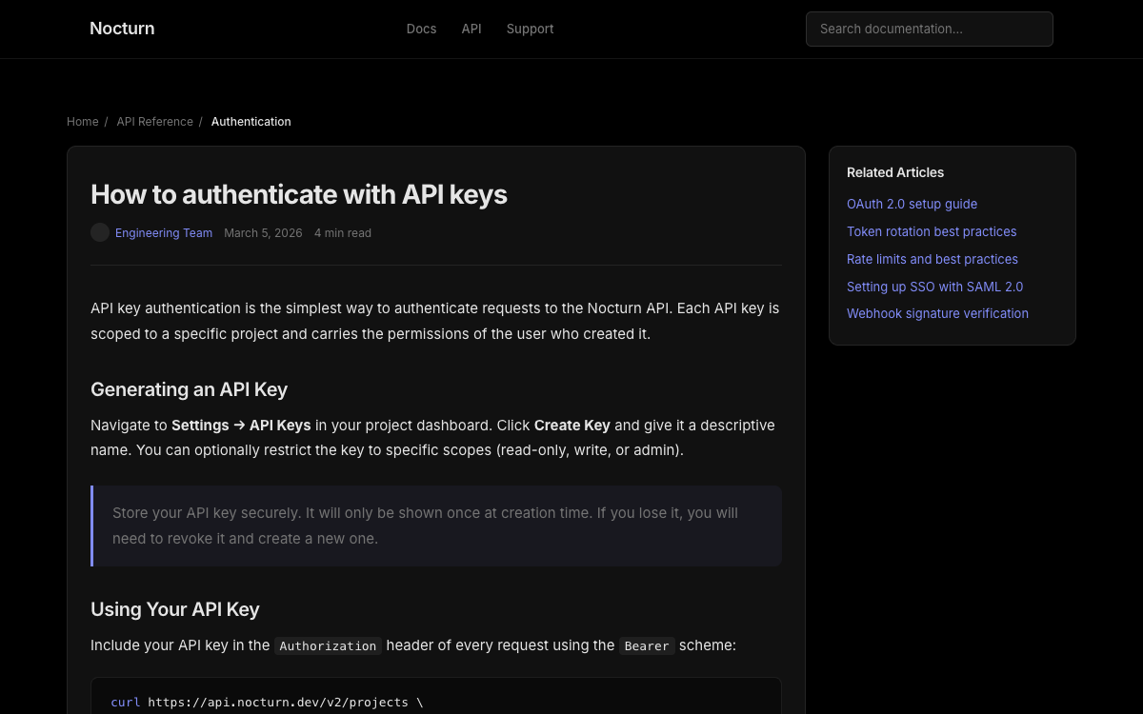Go to Home breadcrumb
1143x714 pixels.
(83, 122)
